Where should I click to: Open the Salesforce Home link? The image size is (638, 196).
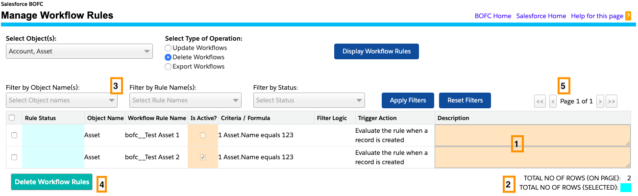coord(541,16)
